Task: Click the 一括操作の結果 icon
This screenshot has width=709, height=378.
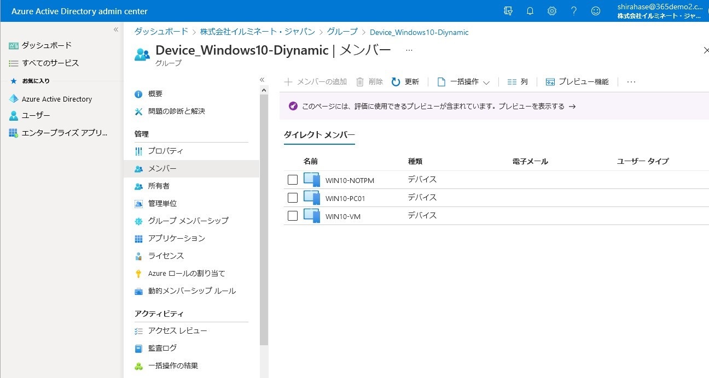Action: (138, 366)
